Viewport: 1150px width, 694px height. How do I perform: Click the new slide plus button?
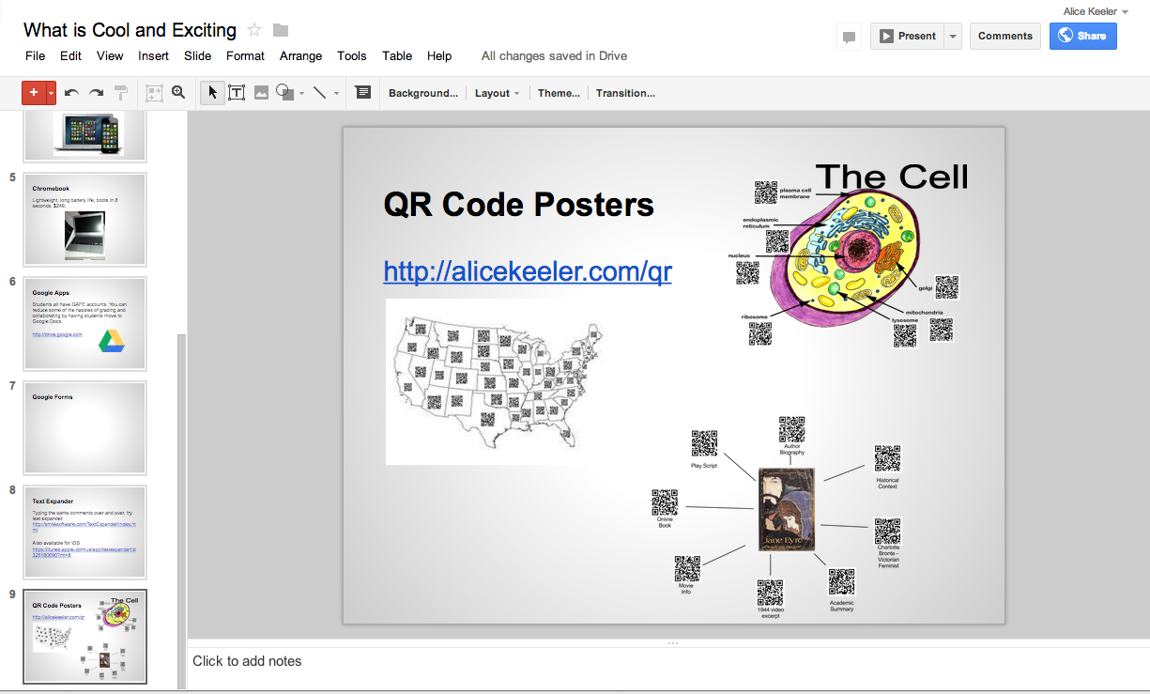point(31,92)
